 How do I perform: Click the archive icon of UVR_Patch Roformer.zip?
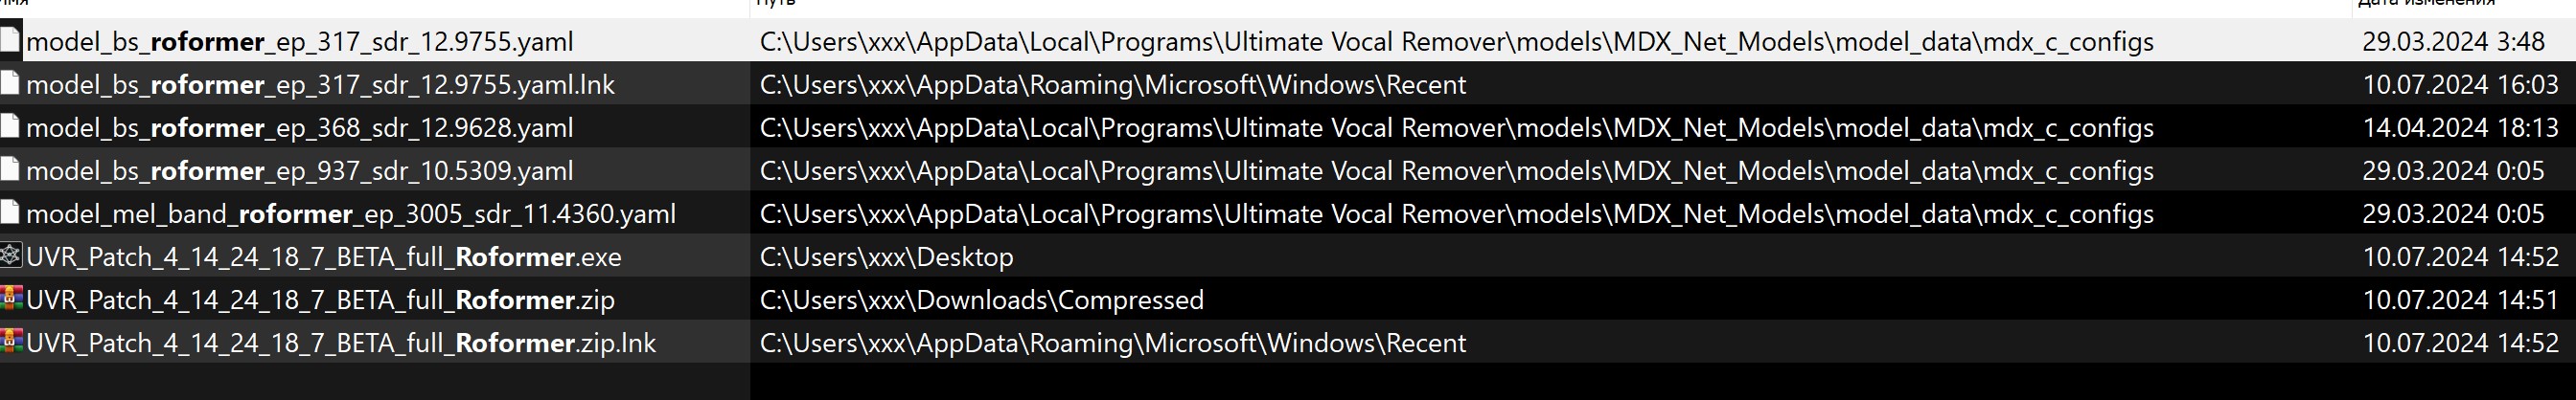pyautogui.click(x=11, y=299)
